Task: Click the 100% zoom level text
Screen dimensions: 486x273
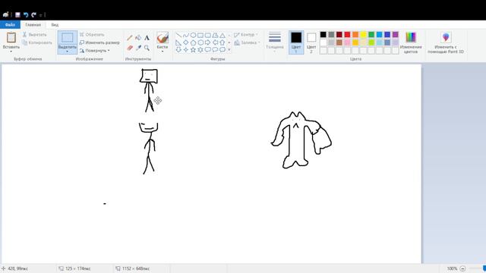Action: point(452,268)
